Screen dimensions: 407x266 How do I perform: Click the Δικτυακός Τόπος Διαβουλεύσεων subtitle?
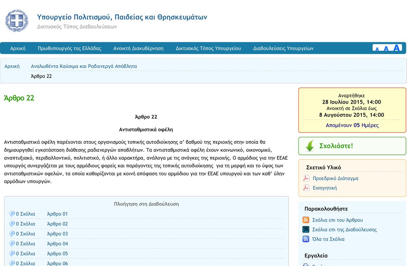point(77,26)
